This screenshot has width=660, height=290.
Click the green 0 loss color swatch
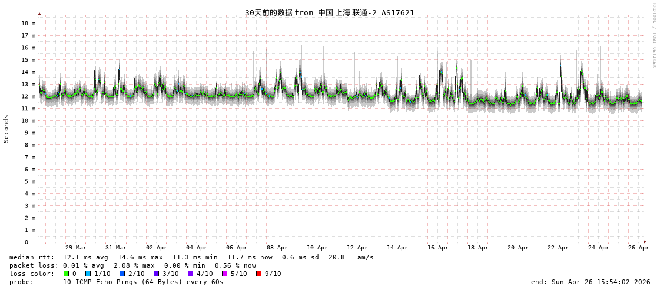click(67, 274)
